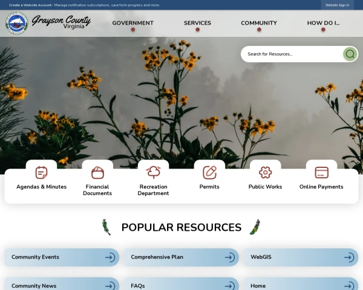Click arrow icon on WebGIS

(x=349, y=257)
